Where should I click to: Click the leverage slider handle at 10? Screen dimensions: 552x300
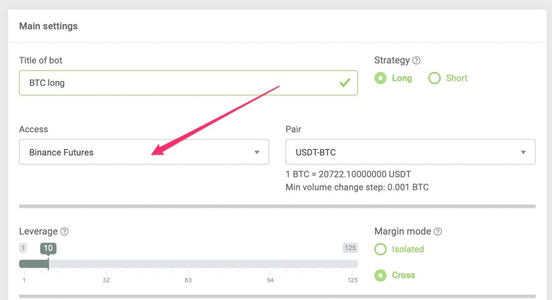(x=48, y=264)
